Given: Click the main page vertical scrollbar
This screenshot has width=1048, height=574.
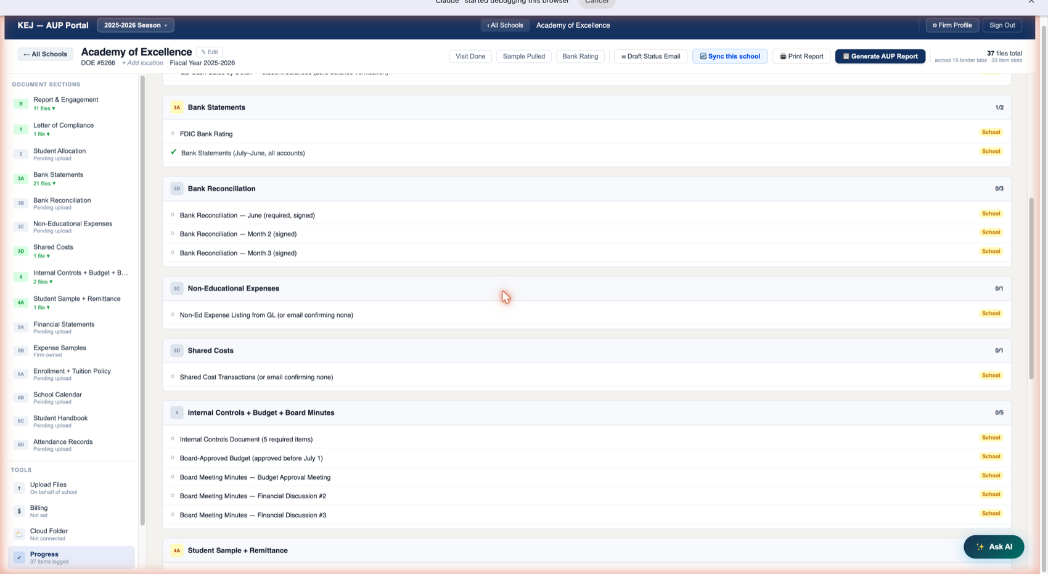Looking at the screenshot, I should point(1031,289).
